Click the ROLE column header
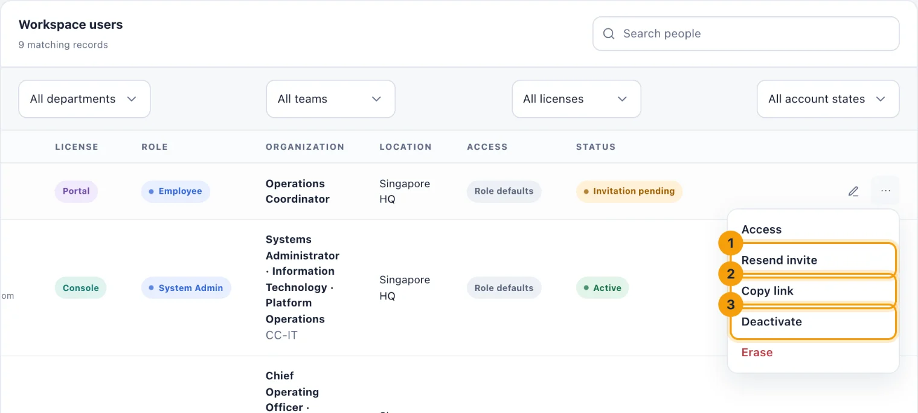The width and height of the screenshot is (918, 413). point(155,147)
